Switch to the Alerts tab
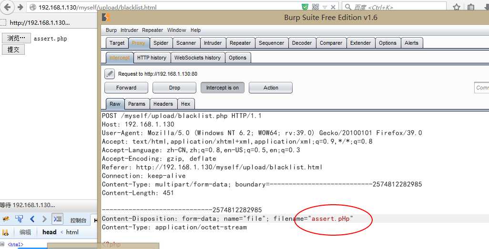This screenshot has width=489, height=249. click(x=411, y=43)
